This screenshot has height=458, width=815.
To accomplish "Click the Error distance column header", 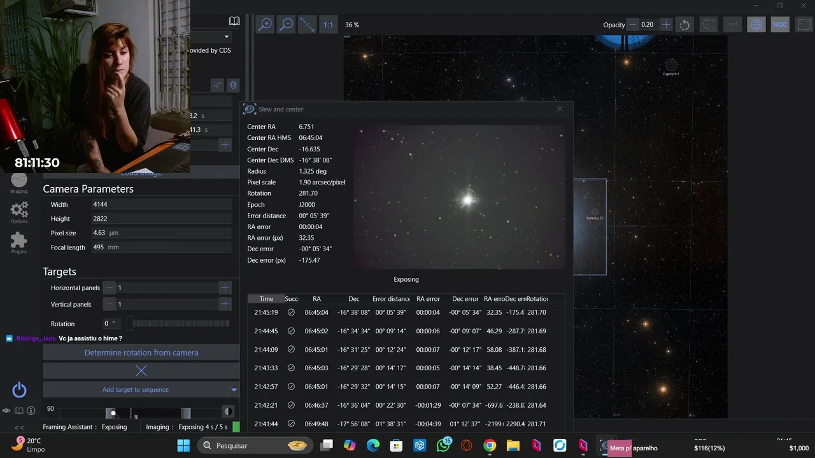I will [x=391, y=298].
